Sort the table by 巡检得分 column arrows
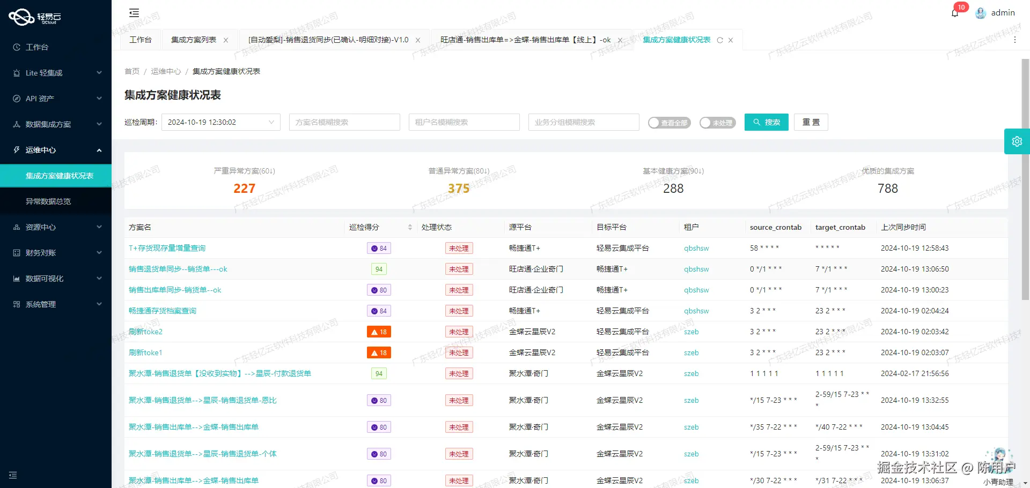 (x=410, y=227)
